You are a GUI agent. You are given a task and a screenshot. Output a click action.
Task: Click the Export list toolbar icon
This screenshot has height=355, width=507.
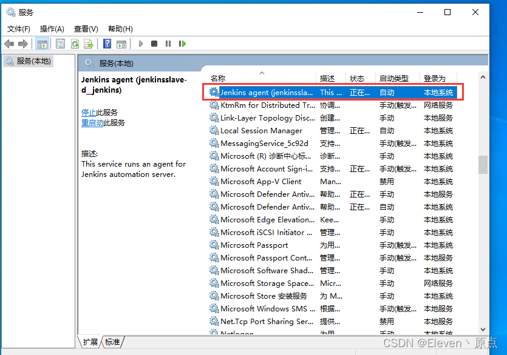pyautogui.click(x=89, y=44)
